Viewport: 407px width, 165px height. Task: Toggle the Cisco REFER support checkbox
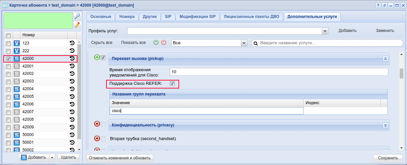[x=172, y=83]
